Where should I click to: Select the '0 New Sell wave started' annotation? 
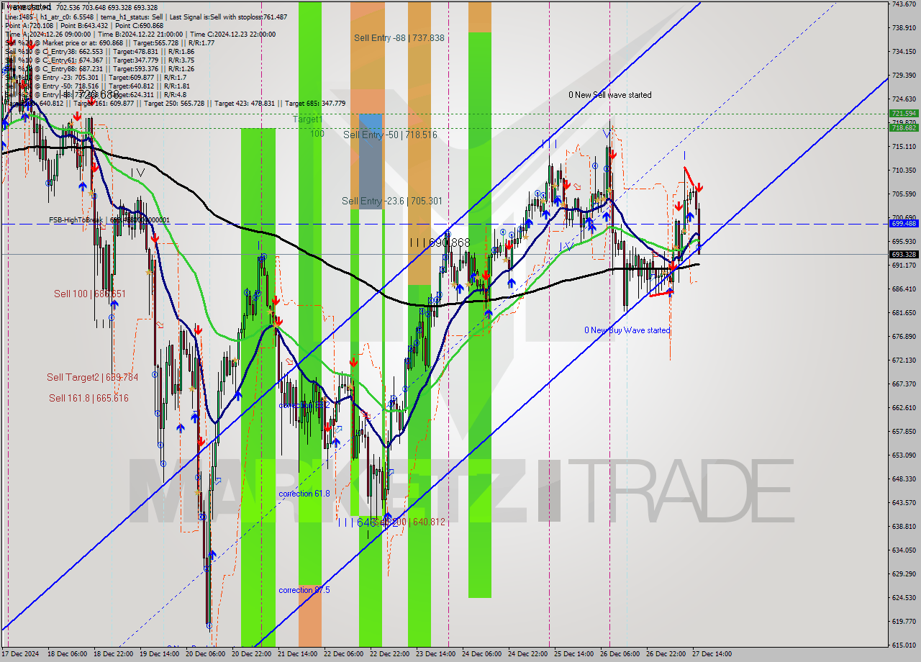point(610,95)
